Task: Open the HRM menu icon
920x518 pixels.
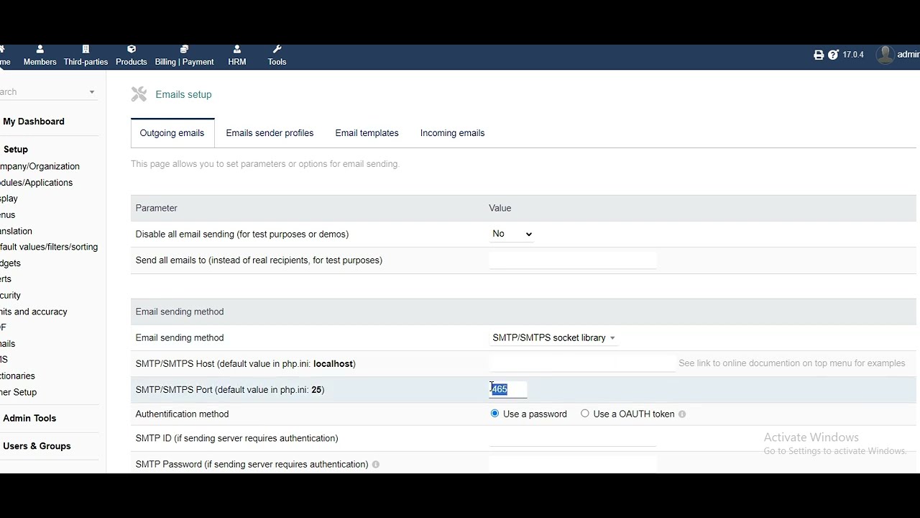Action: click(237, 49)
